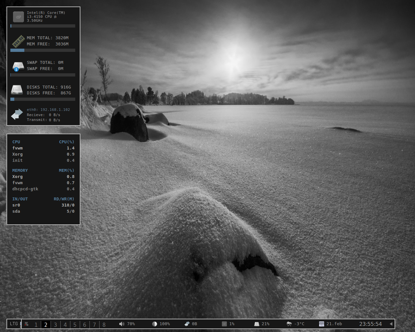The image size is (415, 332).
Task: Switch to workspace 3
Action: [x=55, y=324]
